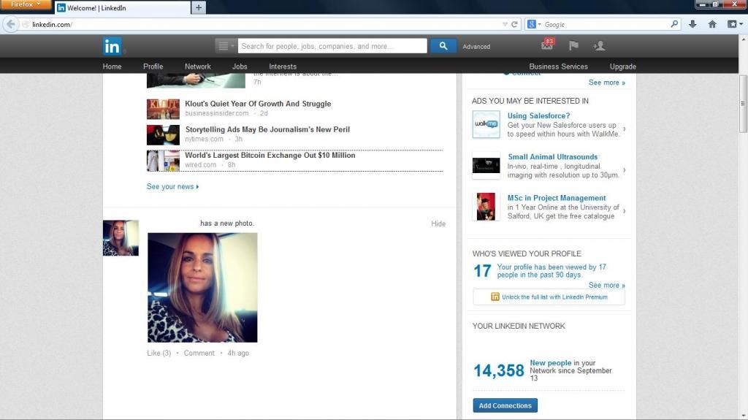Click the See your news link
Image resolution: width=748 pixels, height=420 pixels.
(x=172, y=186)
